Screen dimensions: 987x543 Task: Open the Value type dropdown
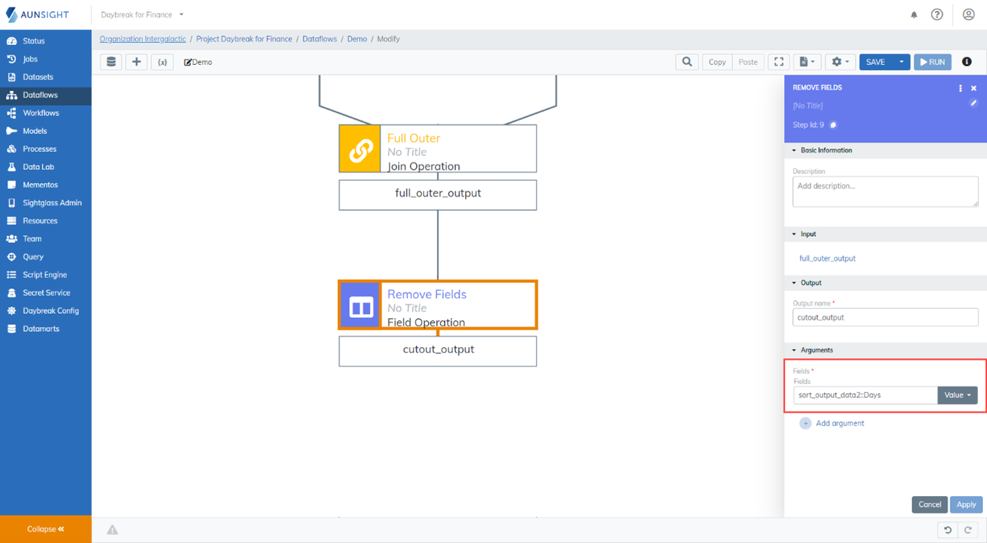(957, 395)
